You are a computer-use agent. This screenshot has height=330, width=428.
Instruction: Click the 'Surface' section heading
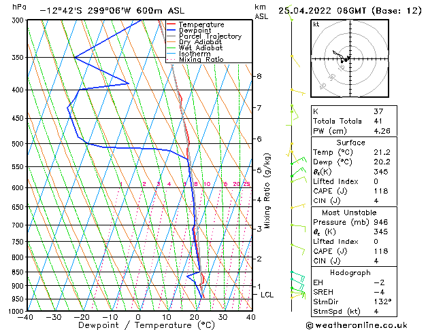(x=350, y=143)
